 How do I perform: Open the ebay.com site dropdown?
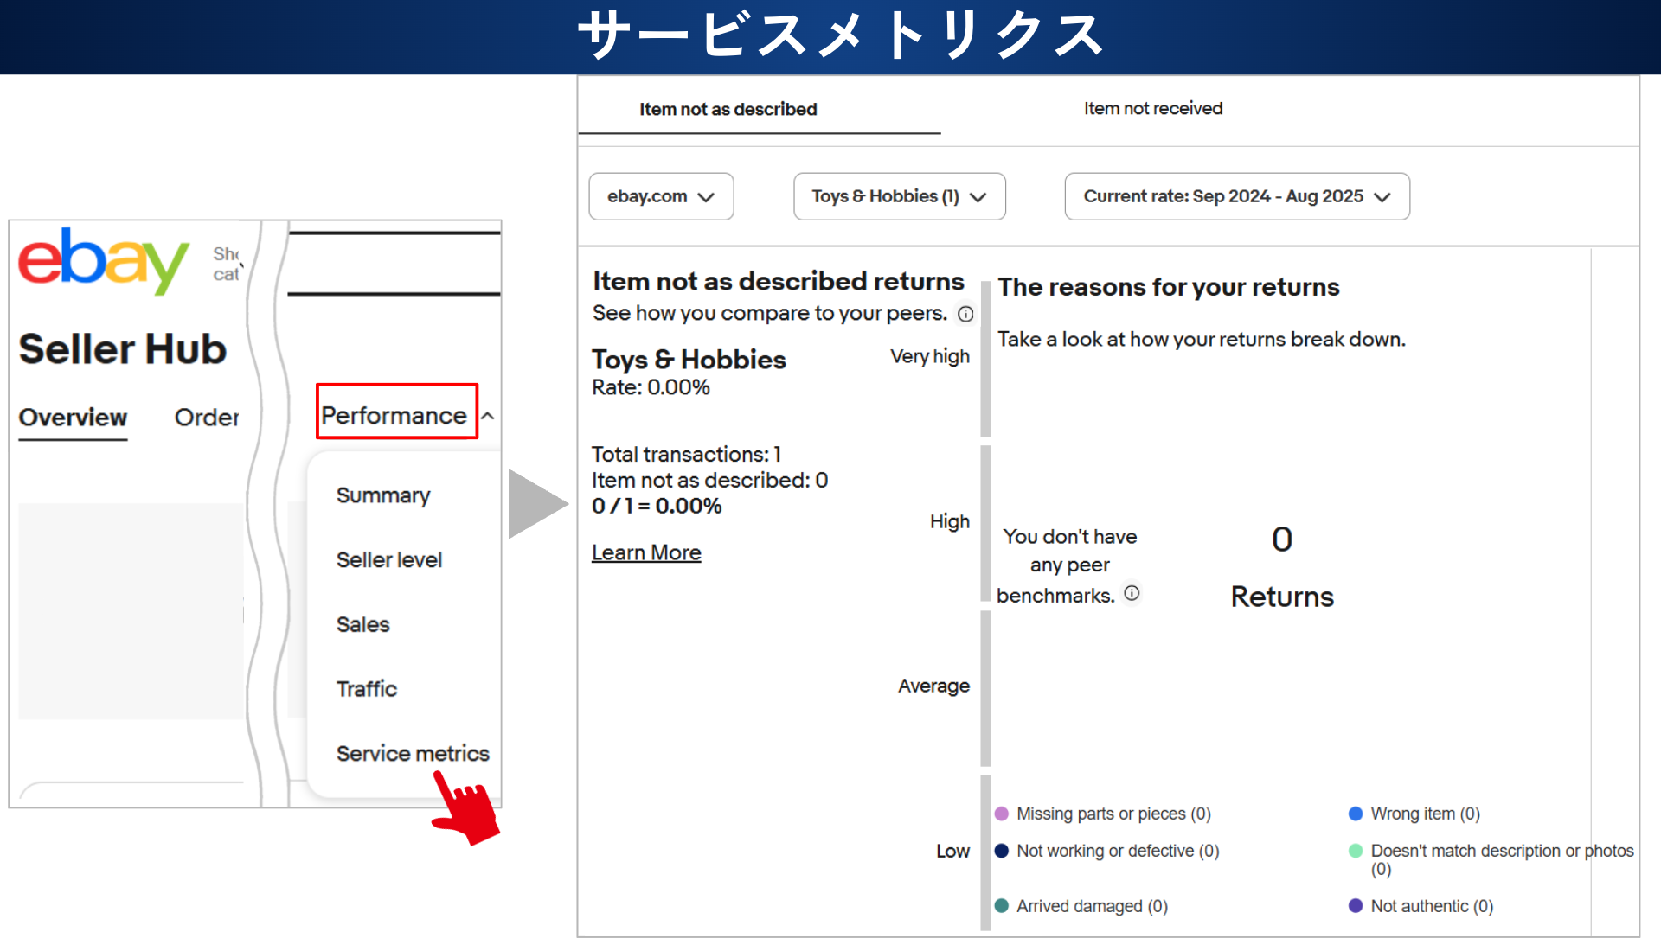pos(661,196)
